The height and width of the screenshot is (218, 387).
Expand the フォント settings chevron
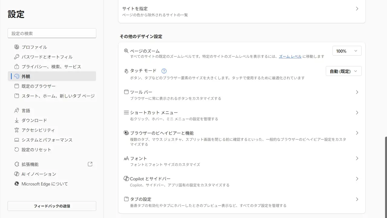coord(357,158)
